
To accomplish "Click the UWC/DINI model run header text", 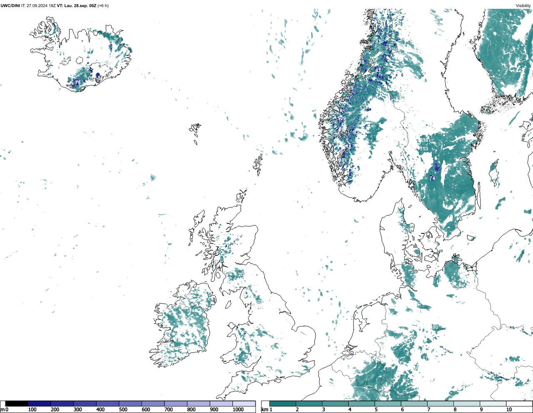I will tap(55, 6).
